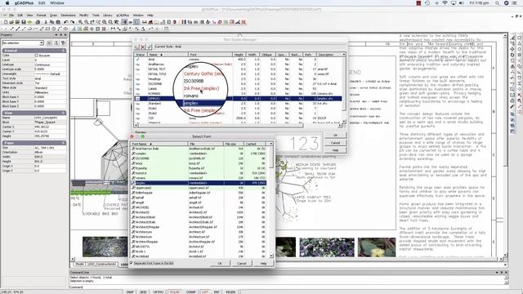Select the Standard style row
The height and width of the screenshot is (294, 523).
tap(238, 104)
